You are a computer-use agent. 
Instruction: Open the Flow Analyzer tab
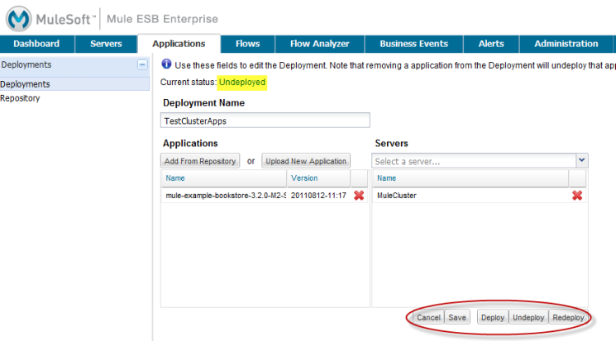click(x=320, y=44)
